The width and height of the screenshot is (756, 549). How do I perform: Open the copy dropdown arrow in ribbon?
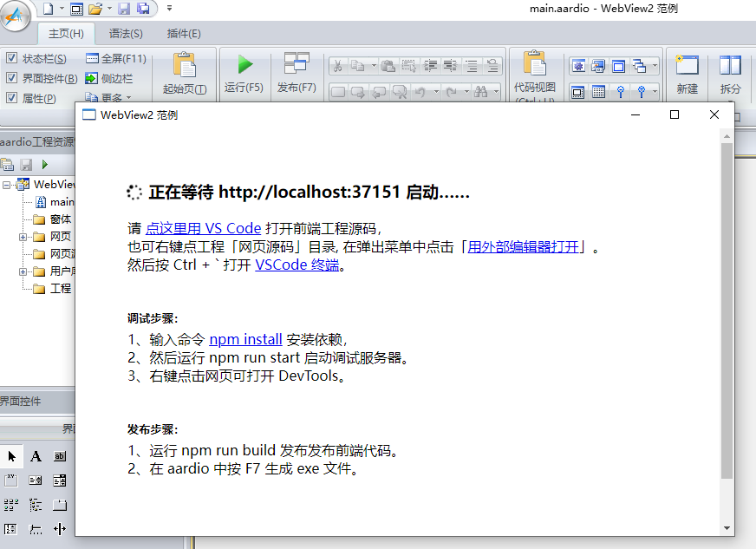coord(374,66)
